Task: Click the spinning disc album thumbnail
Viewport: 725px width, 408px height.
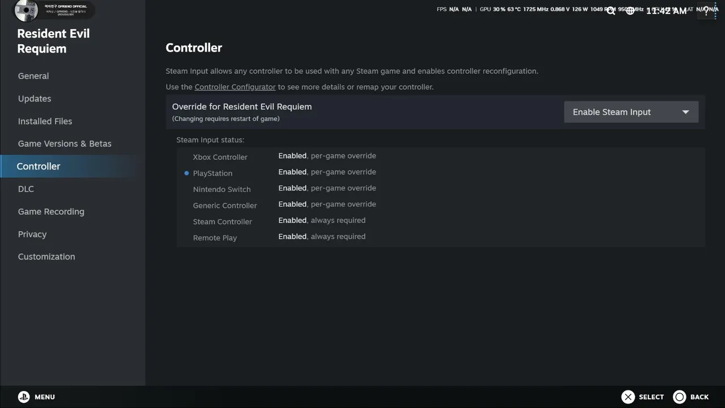Action: point(26,10)
